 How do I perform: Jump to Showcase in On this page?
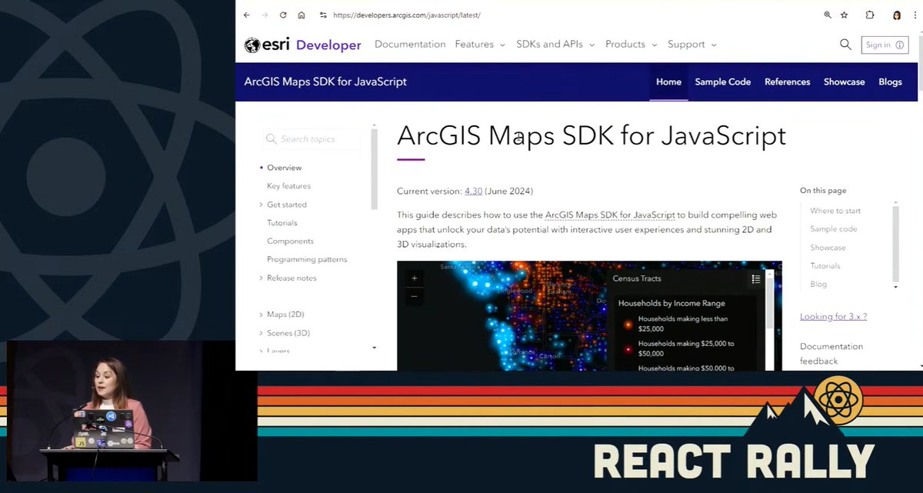[828, 248]
